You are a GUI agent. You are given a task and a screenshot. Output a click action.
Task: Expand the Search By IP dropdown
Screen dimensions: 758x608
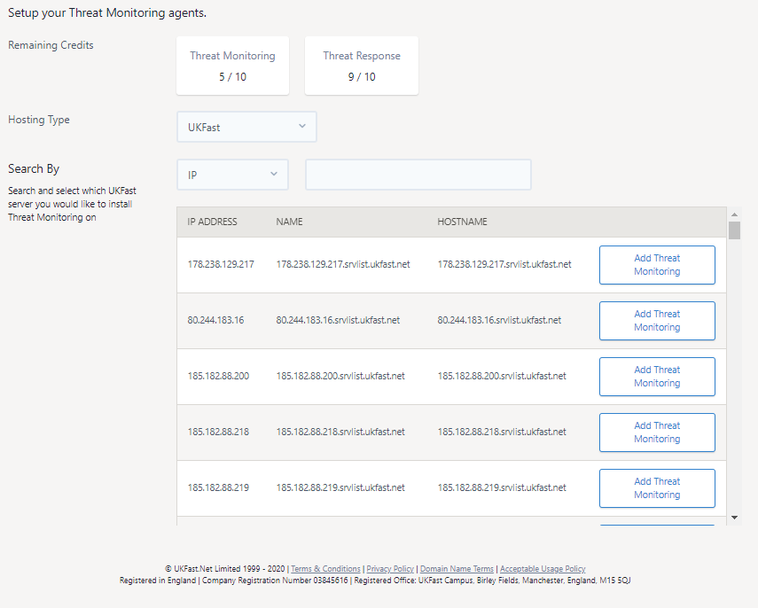232,175
